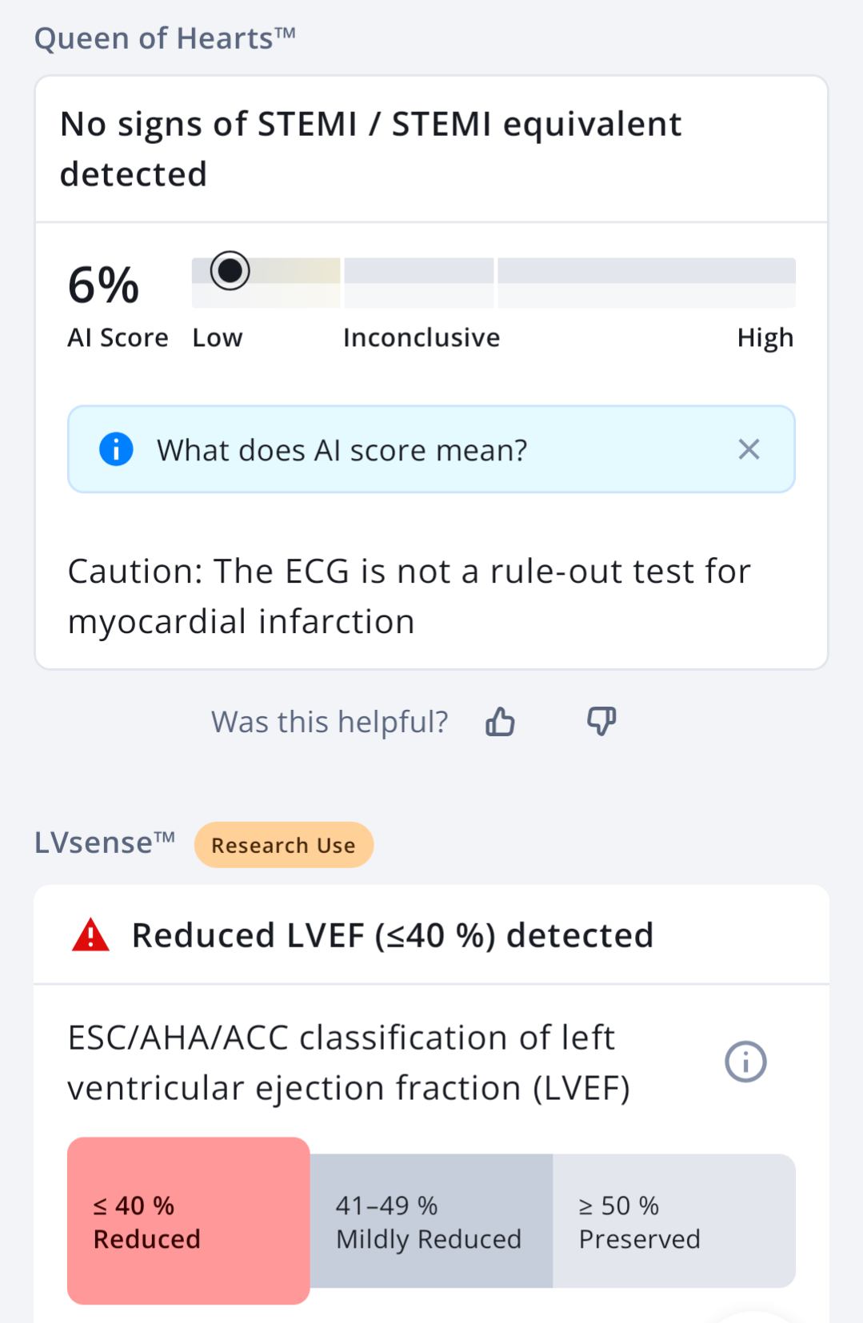Viewport: 863px width, 1323px height.
Task: Click the 'LVsense™' section heading
Action: tap(105, 843)
